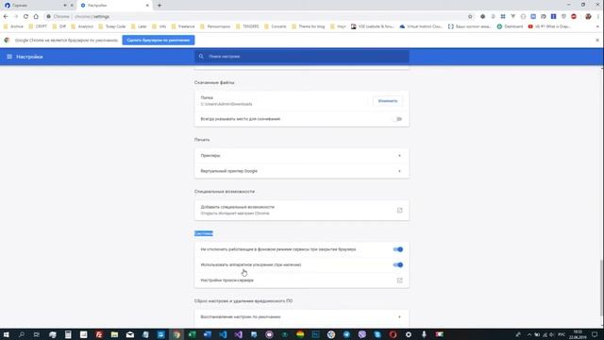
Task: Open the browser home page
Action: click(36, 17)
